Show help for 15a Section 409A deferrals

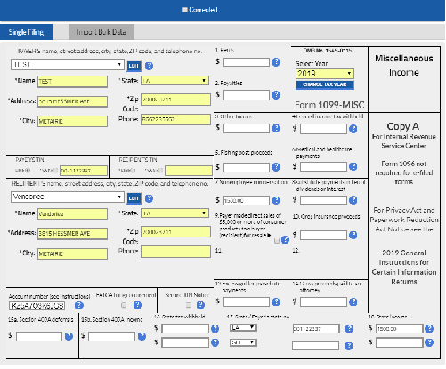click(69, 336)
